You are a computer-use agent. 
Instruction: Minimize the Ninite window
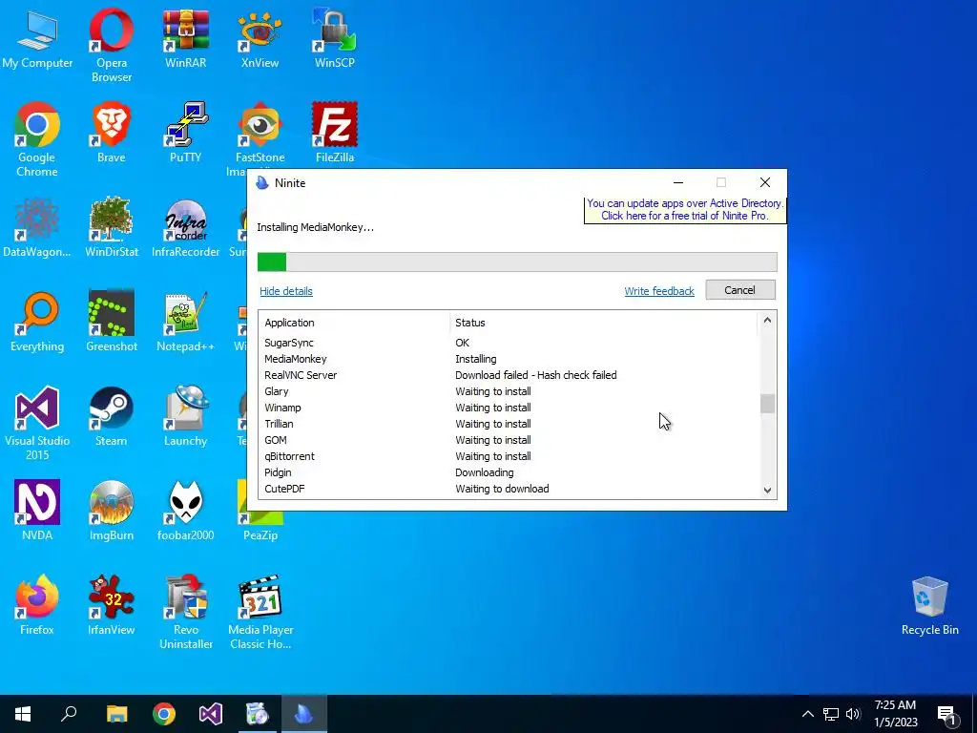[678, 182]
